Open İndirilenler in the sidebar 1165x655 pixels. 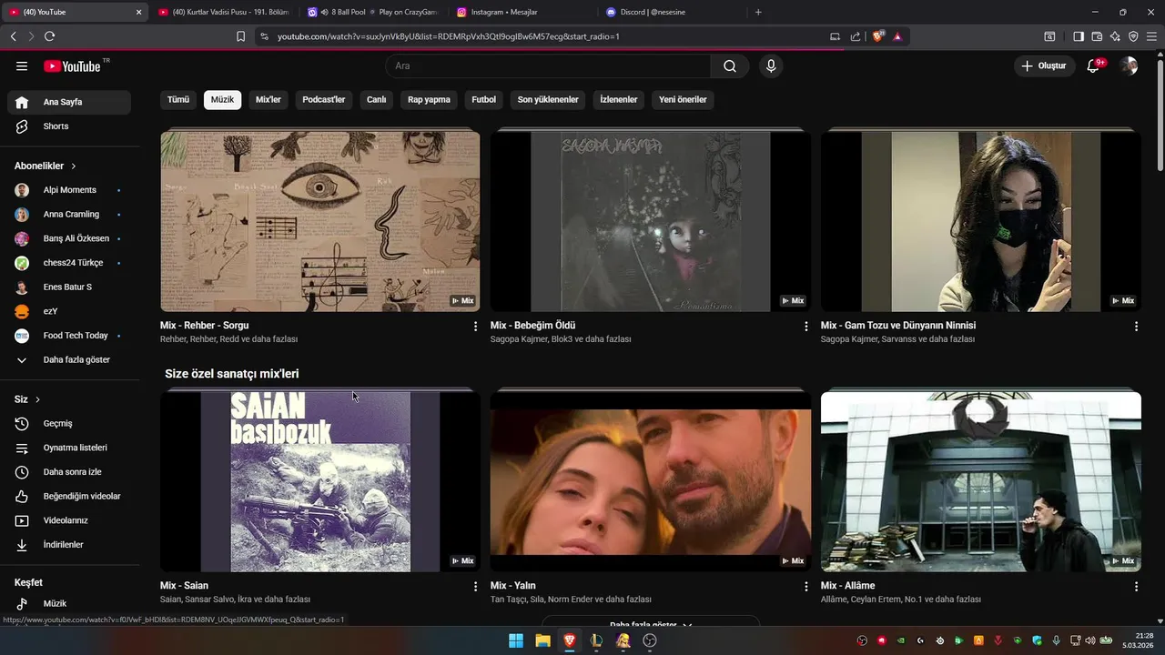(x=69, y=545)
